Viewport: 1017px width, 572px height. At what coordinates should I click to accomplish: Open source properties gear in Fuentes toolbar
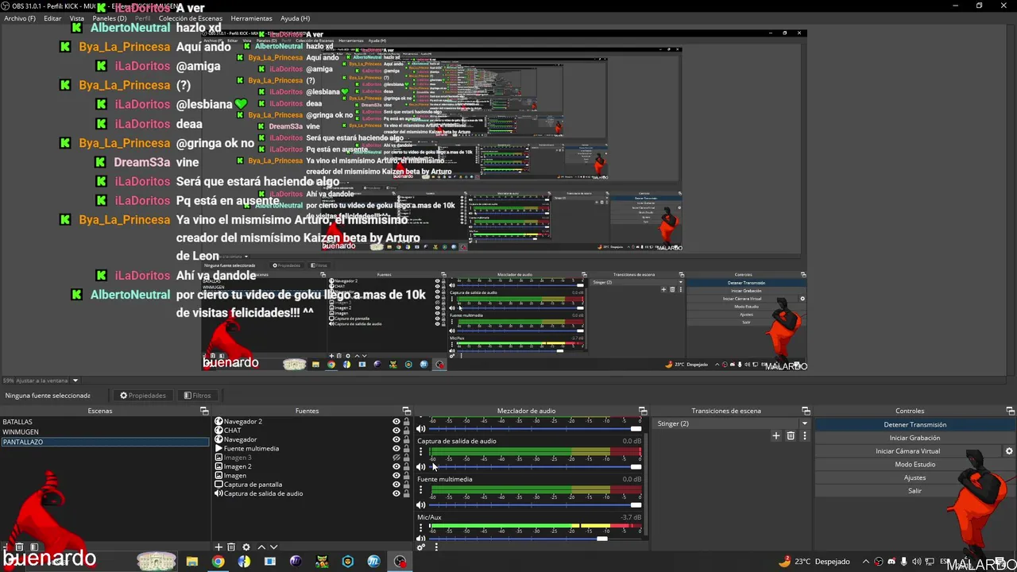246,547
